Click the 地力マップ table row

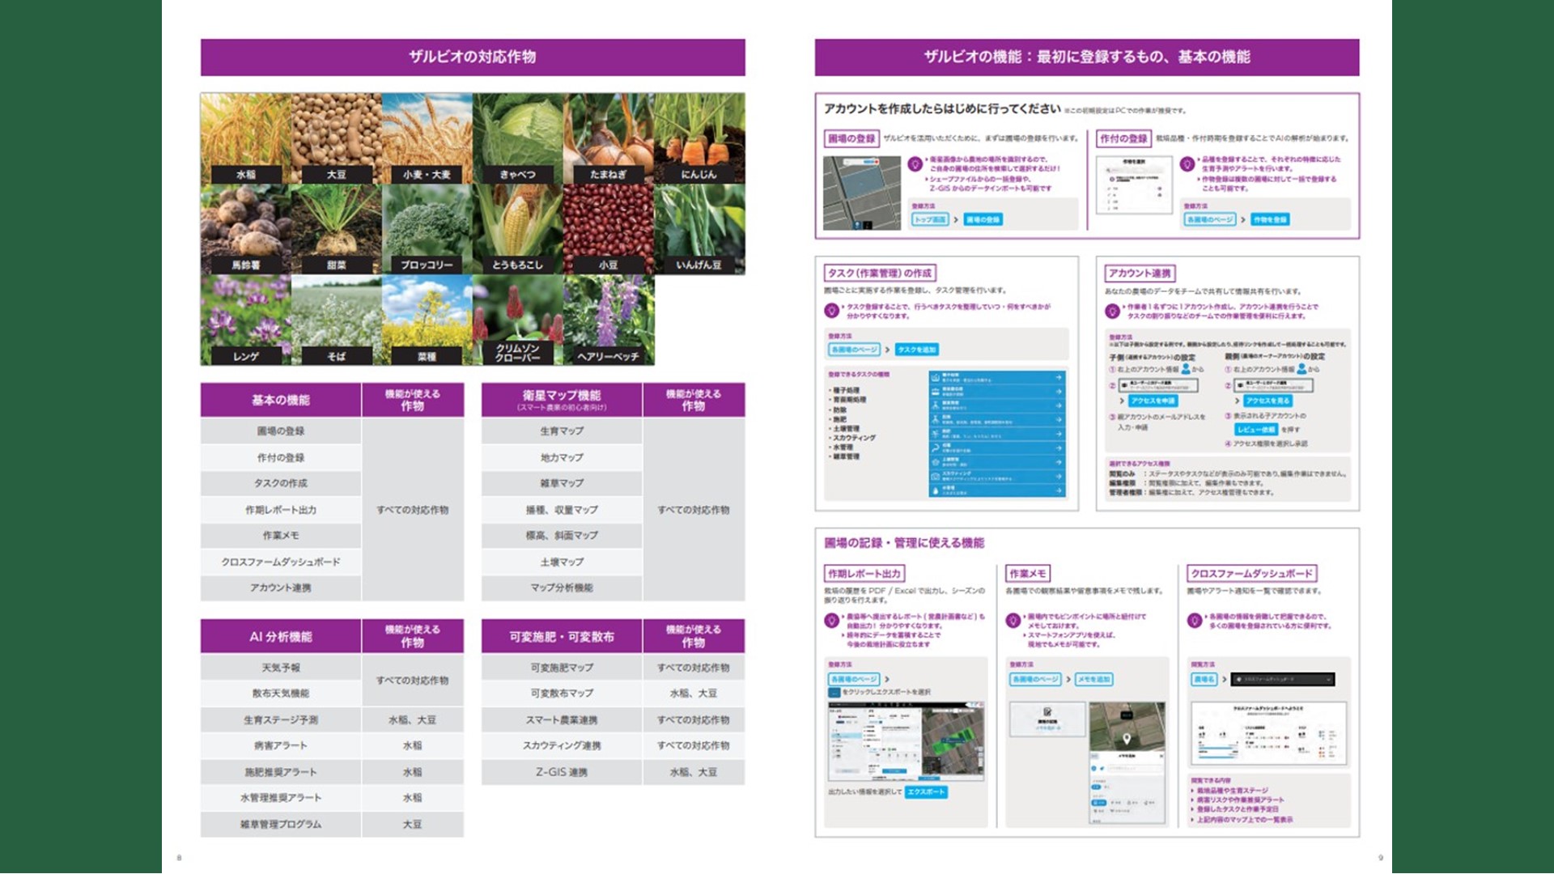[x=562, y=457]
